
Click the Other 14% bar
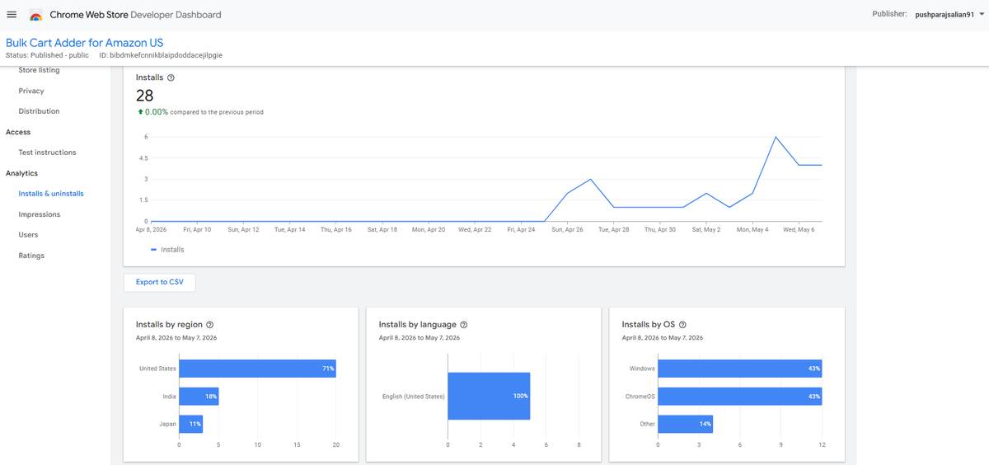(685, 425)
